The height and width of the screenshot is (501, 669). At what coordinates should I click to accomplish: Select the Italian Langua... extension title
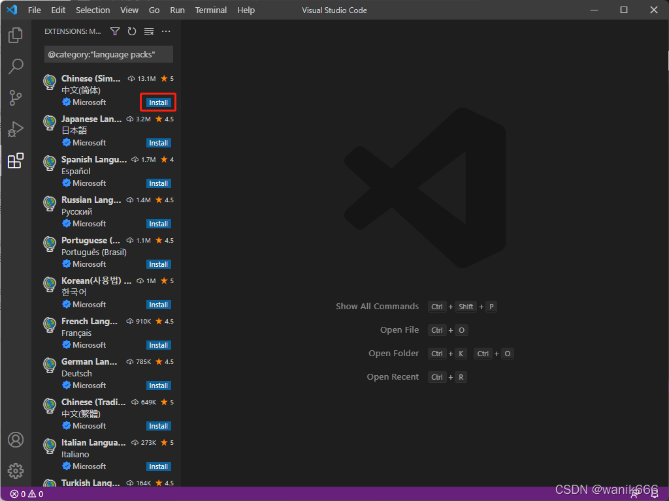click(x=93, y=443)
